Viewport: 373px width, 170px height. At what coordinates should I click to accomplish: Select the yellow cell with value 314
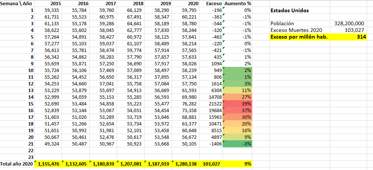click(348, 37)
